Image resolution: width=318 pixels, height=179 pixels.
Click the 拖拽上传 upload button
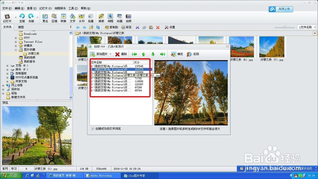click(x=281, y=9)
